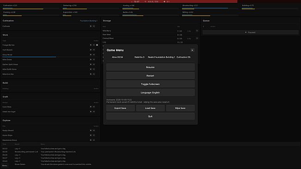Screen dimensions: 301x169
Task: Click Load Save button
Action: [x=150, y=108]
